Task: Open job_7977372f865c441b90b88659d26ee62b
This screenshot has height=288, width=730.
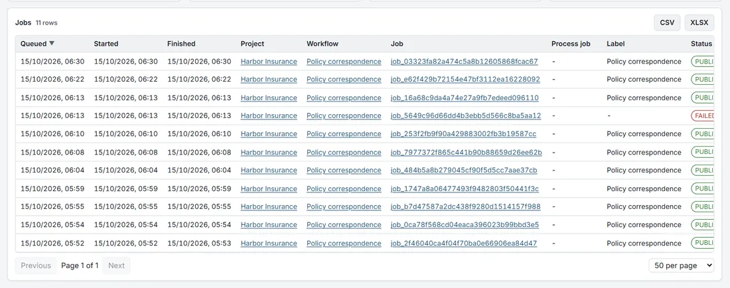Action: pos(467,152)
